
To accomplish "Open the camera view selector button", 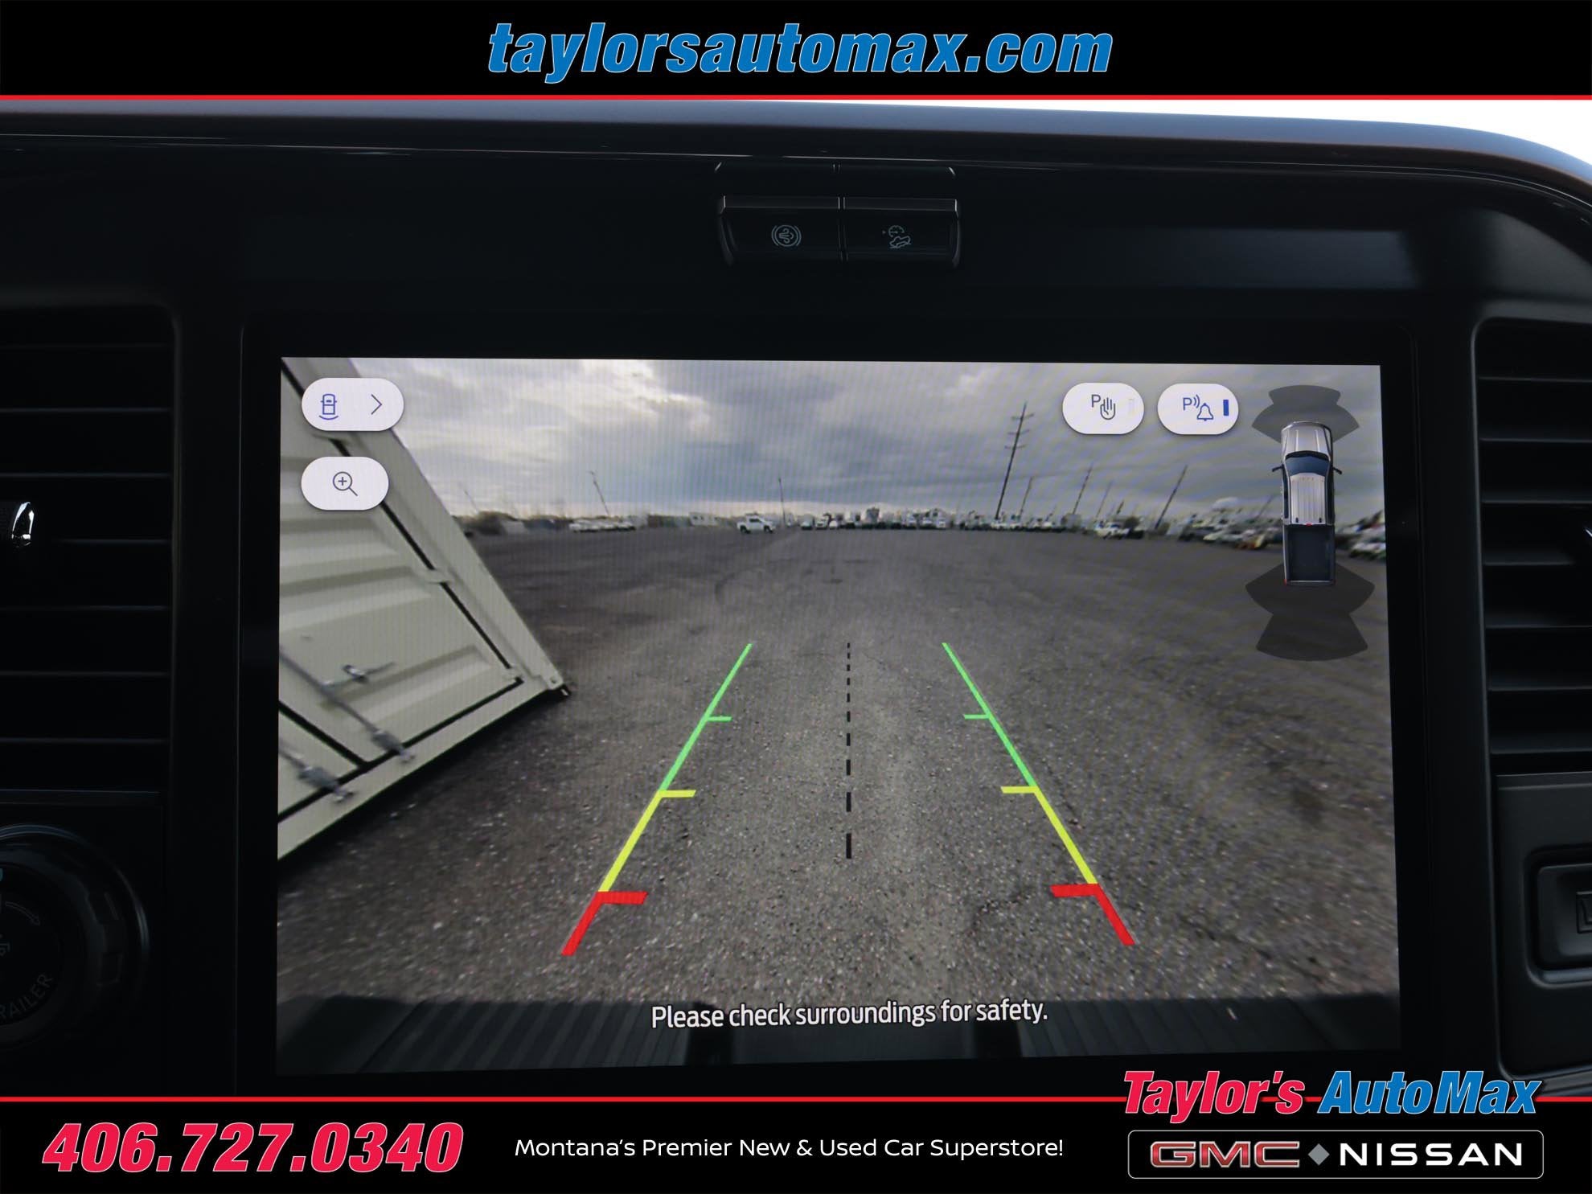I will coord(352,404).
